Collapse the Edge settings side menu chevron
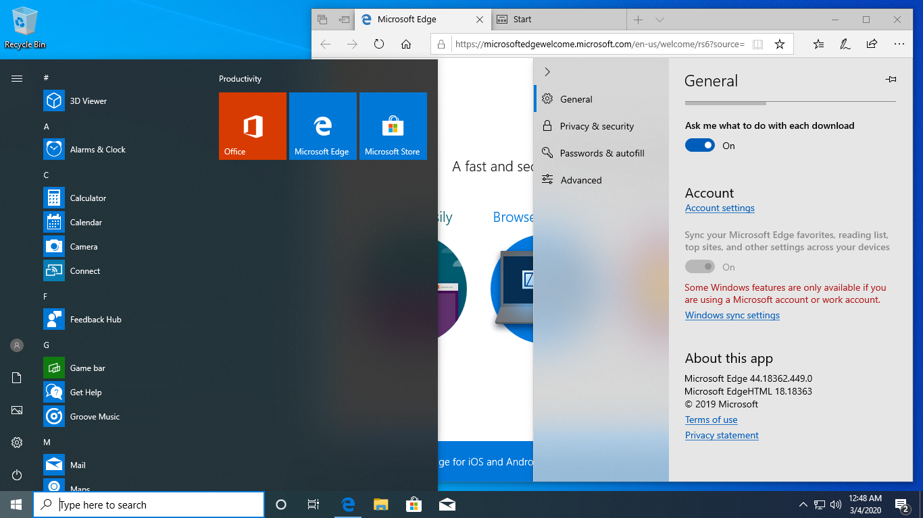This screenshot has height=518, width=923. point(547,72)
